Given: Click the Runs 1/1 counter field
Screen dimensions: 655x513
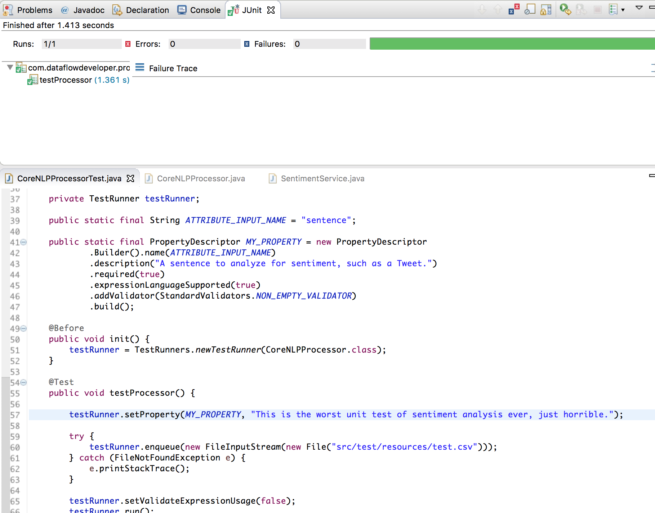Looking at the screenshot, I should 82,44.
